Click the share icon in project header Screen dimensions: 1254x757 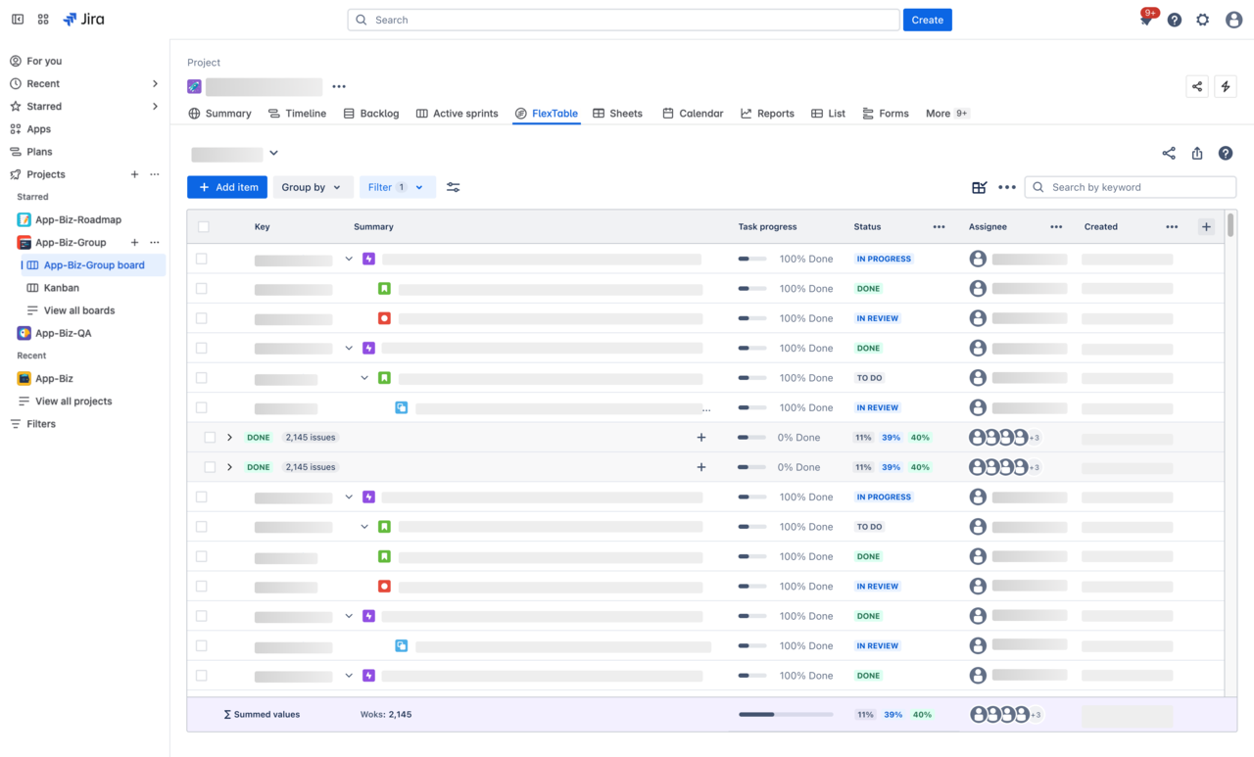click(x=1197, y=86)
